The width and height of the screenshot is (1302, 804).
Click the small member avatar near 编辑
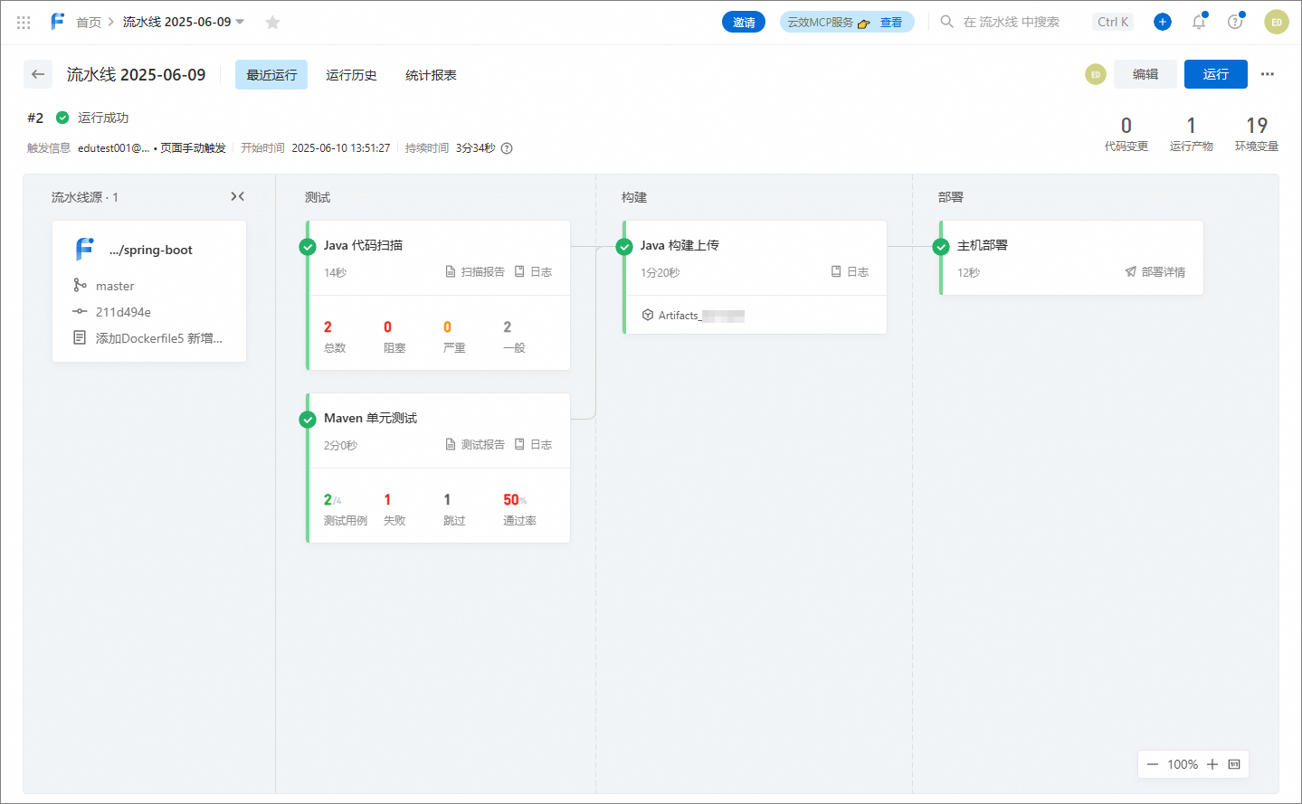coord(1096,74)
